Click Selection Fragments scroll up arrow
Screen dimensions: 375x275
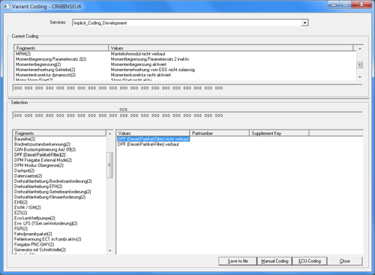109,134
